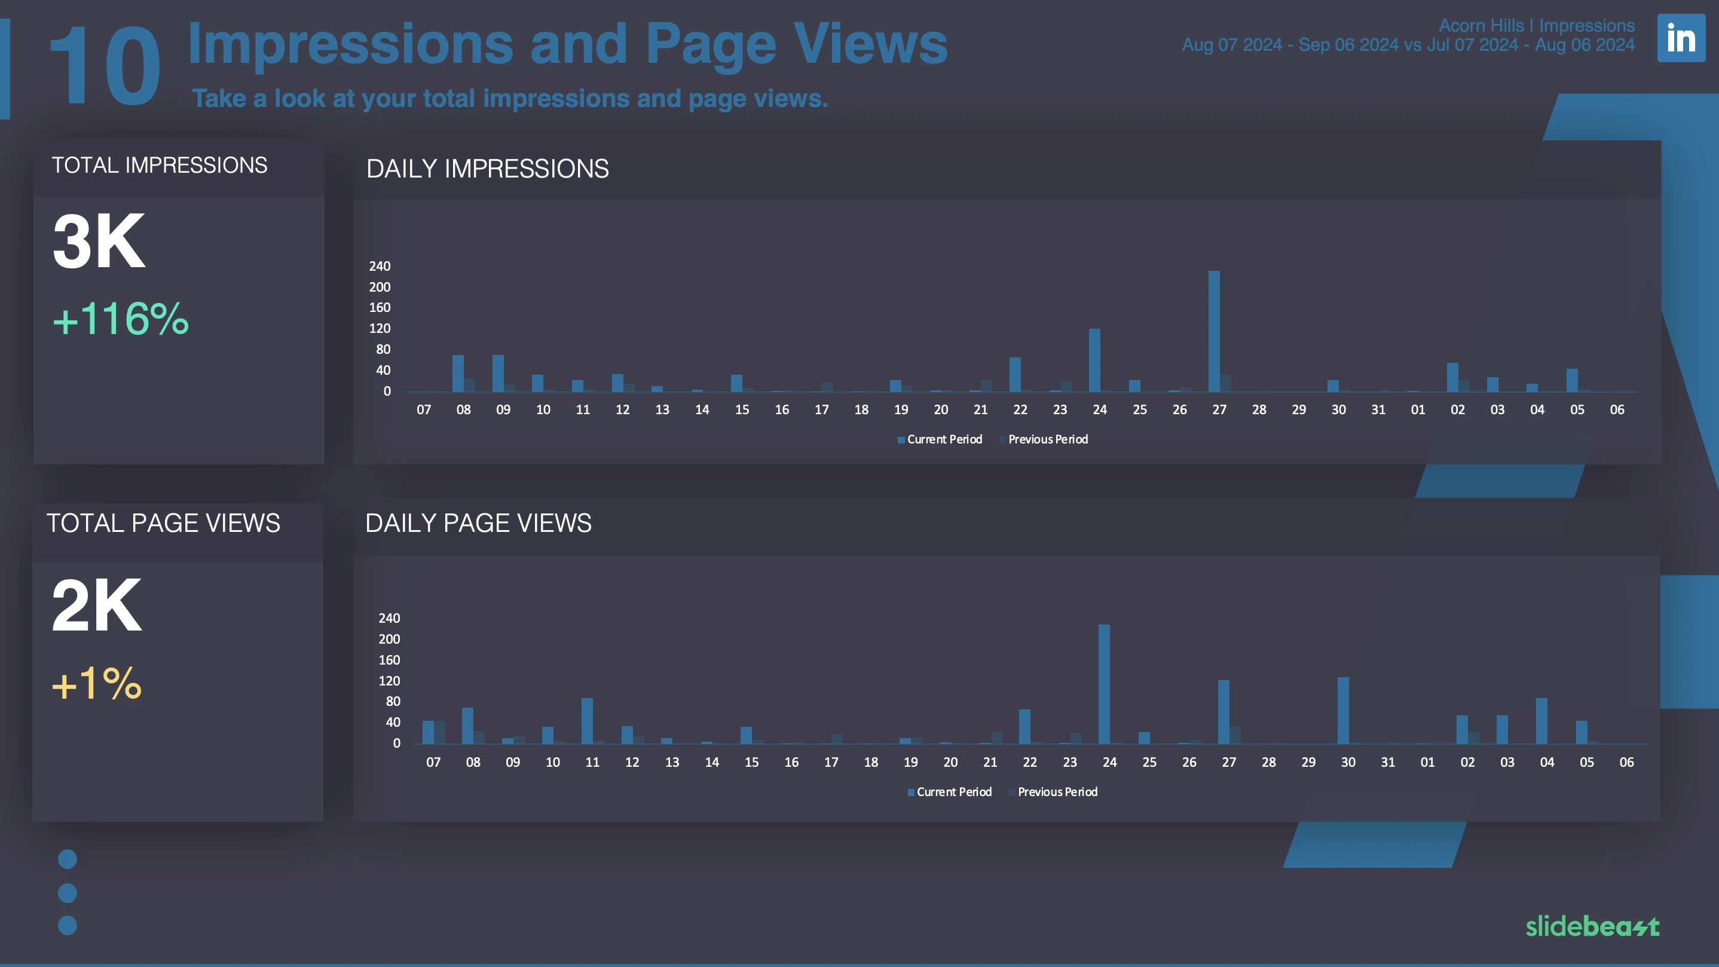The width and height of the screenshot is (1719, 967).
Task: Click the day 09 current period bar in Daily Impressions
Action: click(x=498, y=373)
